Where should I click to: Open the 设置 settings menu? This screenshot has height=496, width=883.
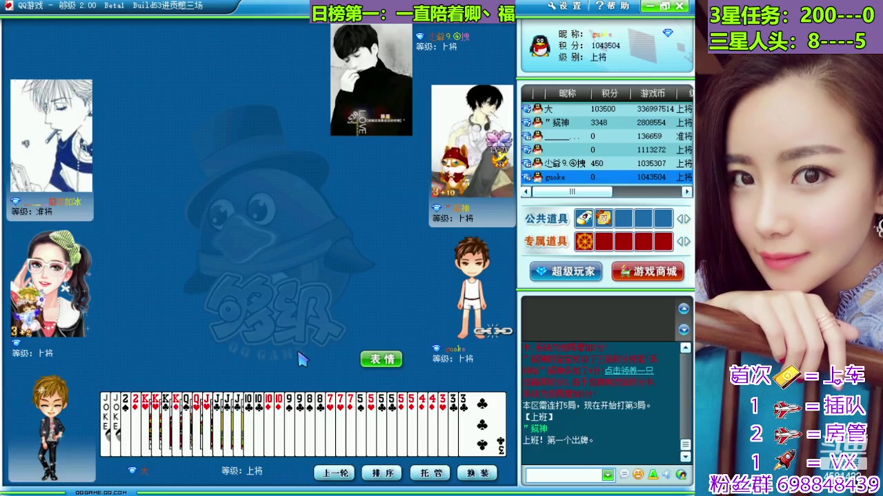(x=565, y=6)
